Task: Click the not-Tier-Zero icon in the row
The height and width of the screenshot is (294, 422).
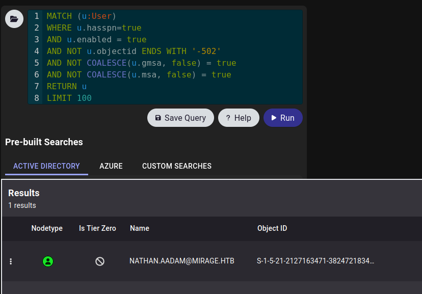Action: pyautogui.click(x=100, y=261)
